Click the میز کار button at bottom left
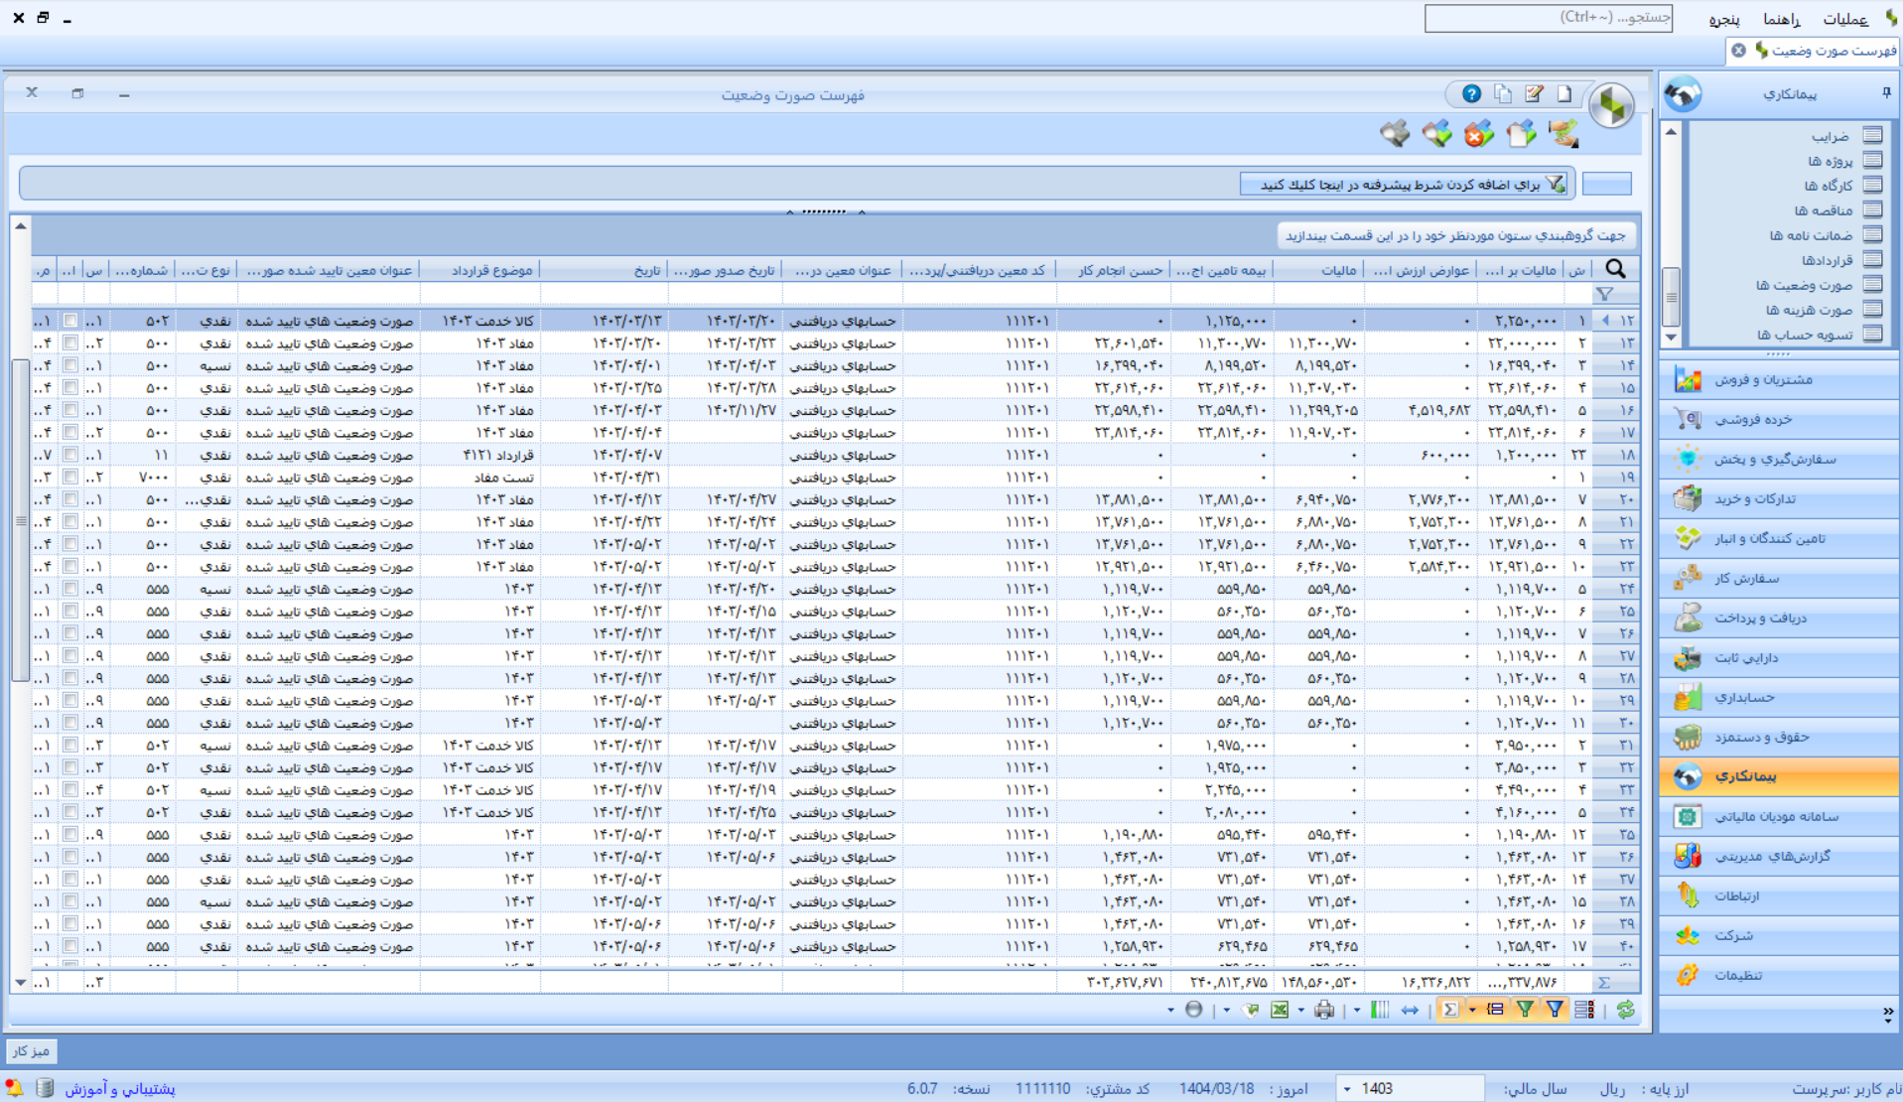1903x1102 pixels. [x=30, y=1050]
